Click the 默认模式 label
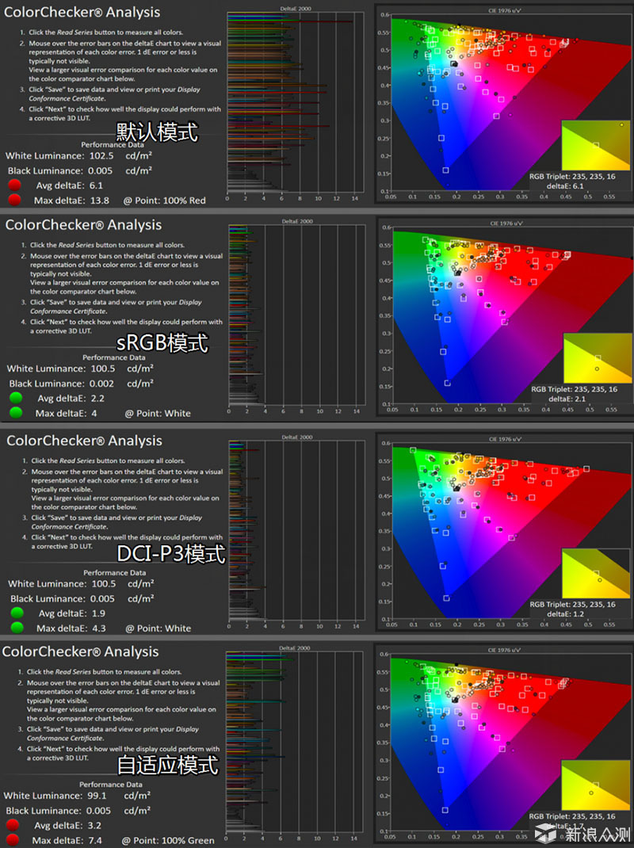 coord(157,131)
